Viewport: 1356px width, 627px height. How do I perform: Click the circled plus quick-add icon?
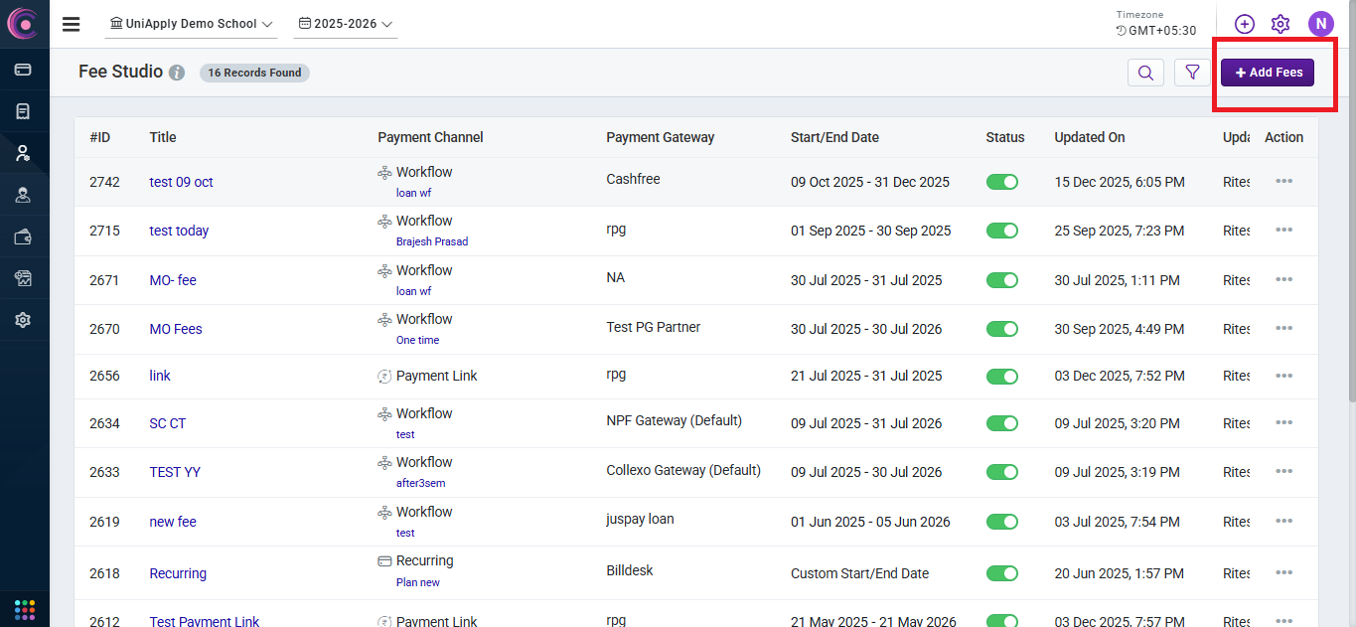[1244, 24]
